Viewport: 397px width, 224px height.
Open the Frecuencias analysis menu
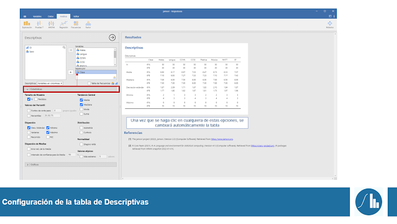76,25
